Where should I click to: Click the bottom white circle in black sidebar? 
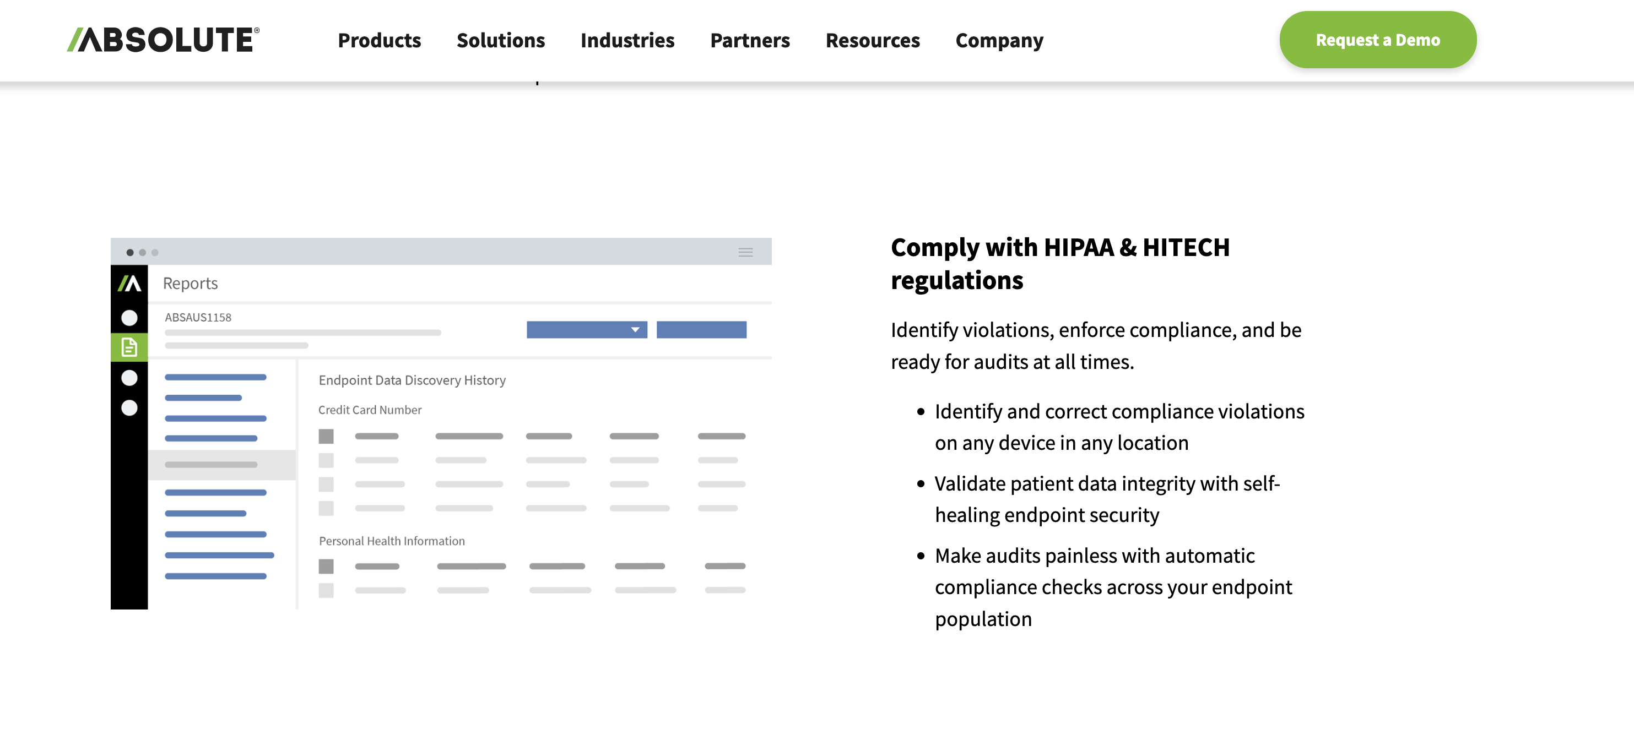click(129, 407)
